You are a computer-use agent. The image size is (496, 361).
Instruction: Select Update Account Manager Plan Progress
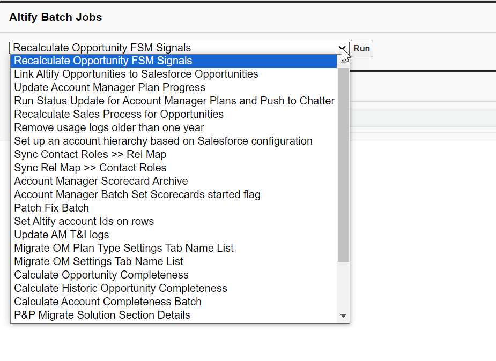[174, 87]
